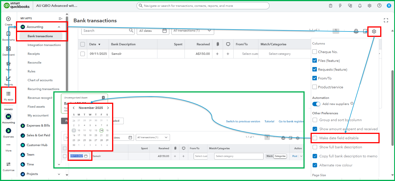Collapse the My Apps menu panel icon

tap(60, 18)
